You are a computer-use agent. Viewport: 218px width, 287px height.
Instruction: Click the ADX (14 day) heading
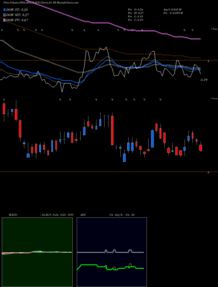[x=107, y=215]
